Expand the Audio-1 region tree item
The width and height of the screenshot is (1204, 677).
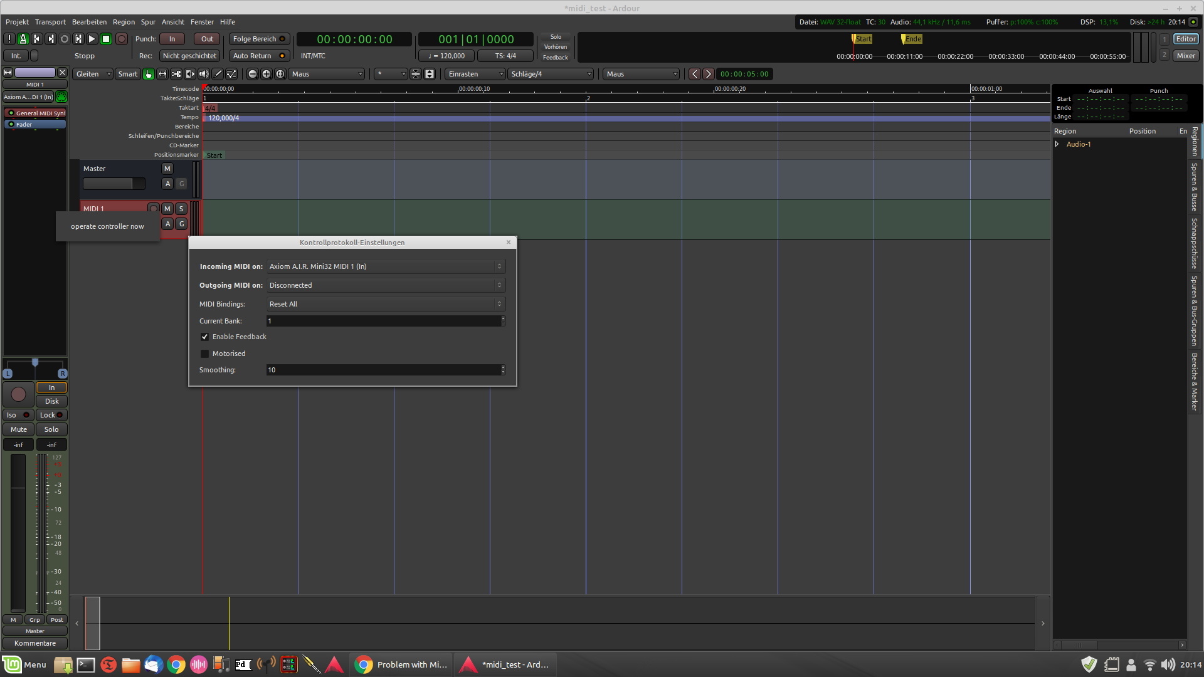click(x=1057, y=144)
